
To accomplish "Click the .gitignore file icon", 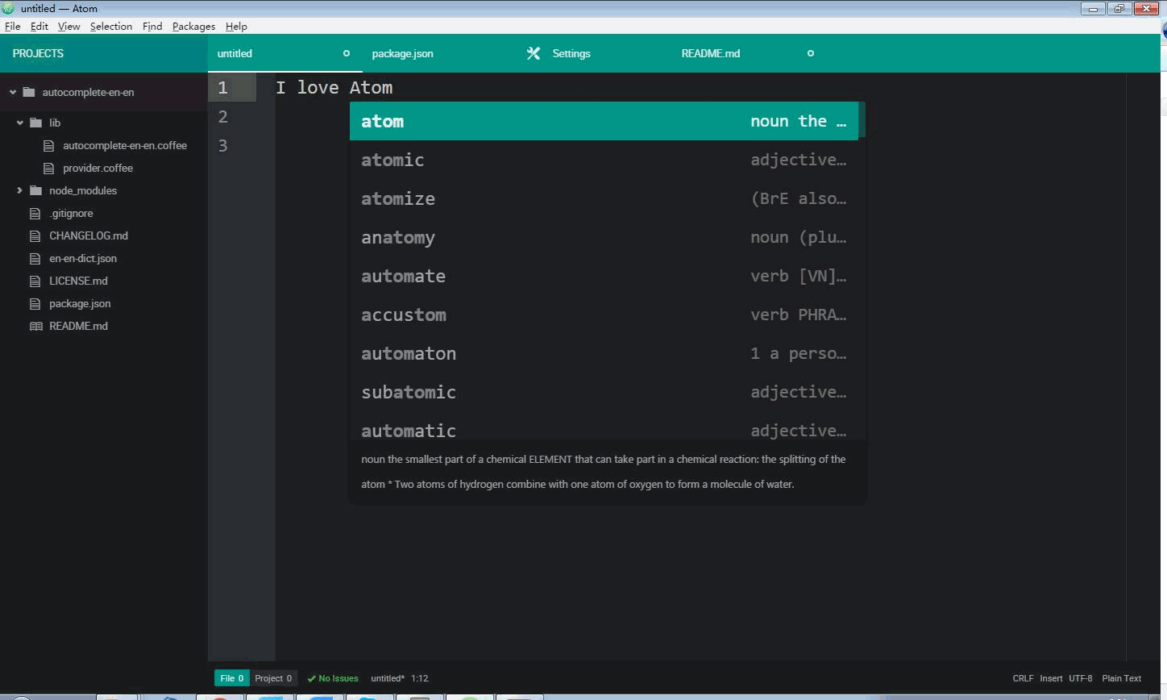I will pyautogui.click(x=35, y=214).
